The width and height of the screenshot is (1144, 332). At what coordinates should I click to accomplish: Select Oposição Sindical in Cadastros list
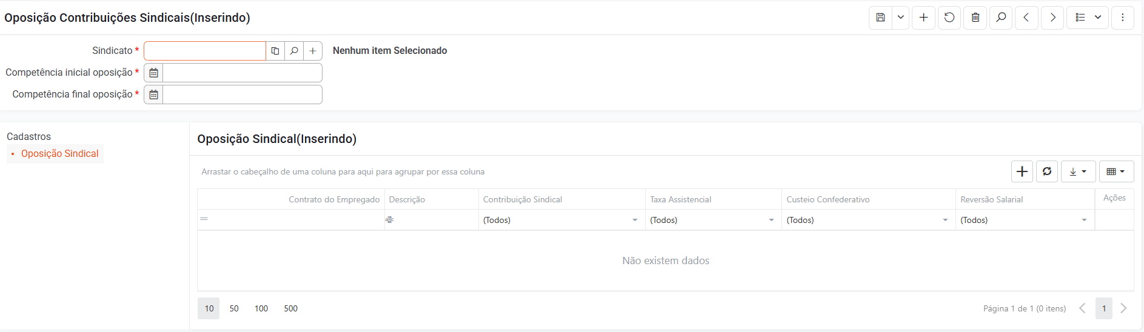click(x=59, y=154)
